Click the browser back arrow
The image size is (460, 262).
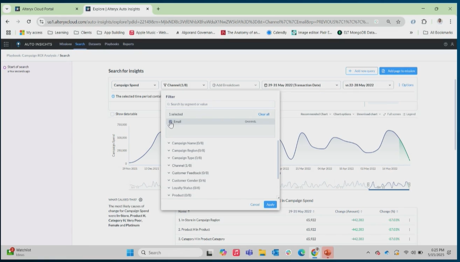(7, 21)
